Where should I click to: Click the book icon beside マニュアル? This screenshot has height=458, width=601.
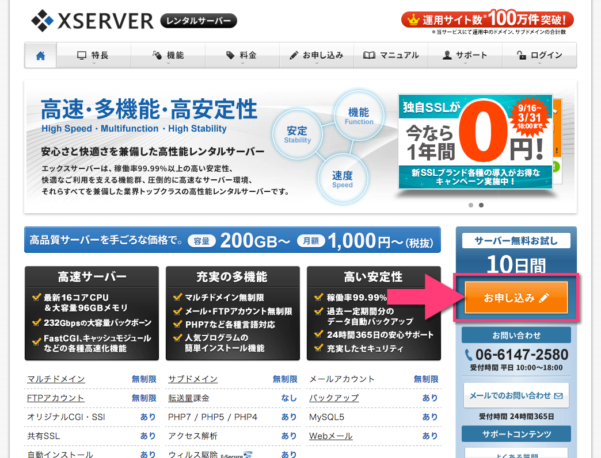point(369,56)
